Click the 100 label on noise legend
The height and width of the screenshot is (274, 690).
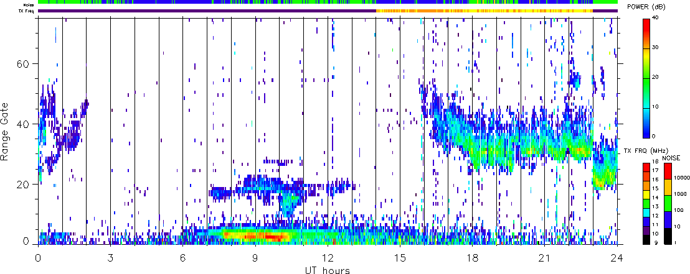(x=679, y=211)
